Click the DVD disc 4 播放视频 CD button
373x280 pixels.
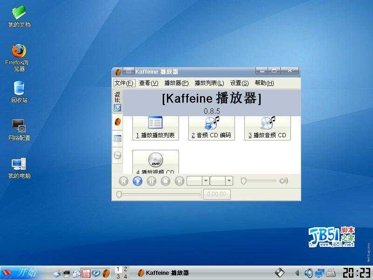[x=156, y=161]
